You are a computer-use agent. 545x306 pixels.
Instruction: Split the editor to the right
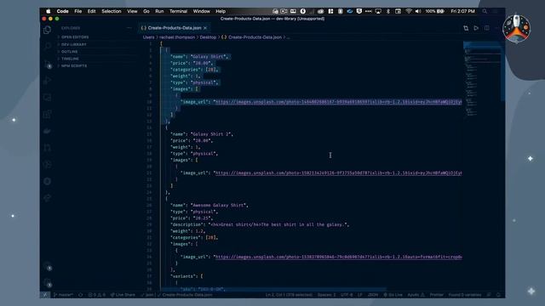(486, 28)
